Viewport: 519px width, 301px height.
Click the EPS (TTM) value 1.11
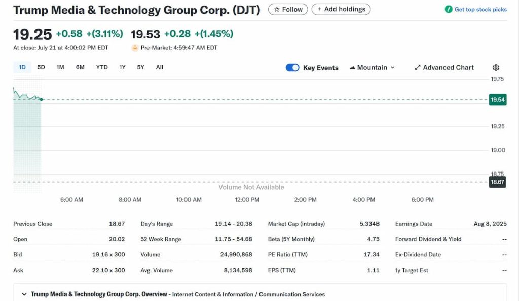click(x=373, y=270)
